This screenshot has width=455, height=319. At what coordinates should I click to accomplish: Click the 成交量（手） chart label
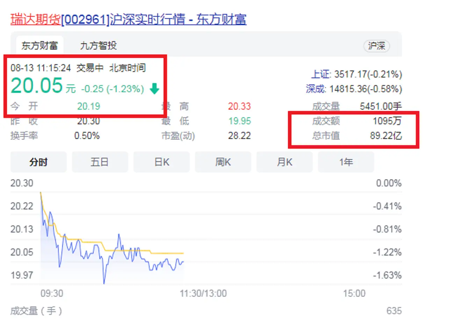(x=36, y=311)
